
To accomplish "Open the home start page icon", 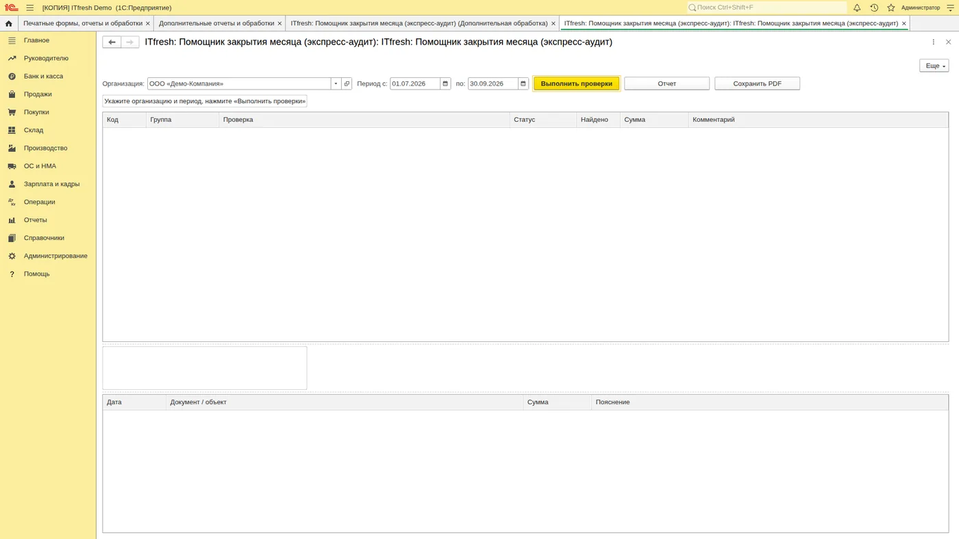I will click(8, 23).
